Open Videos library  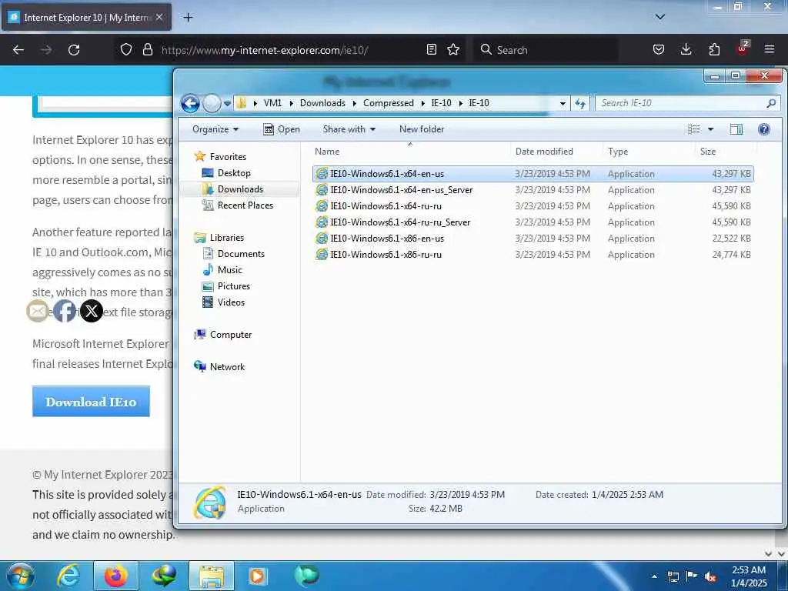231,302
